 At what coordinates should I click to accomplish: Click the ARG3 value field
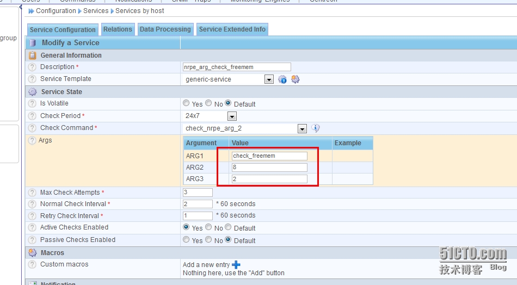(269, 179)
